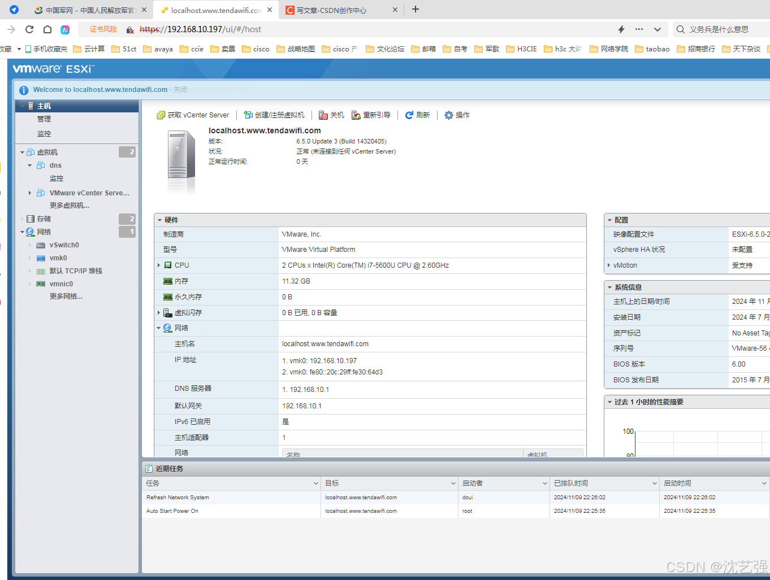770x580 pixels.
Task: Click the browser search magnifier icon
Action: (681, 29)
